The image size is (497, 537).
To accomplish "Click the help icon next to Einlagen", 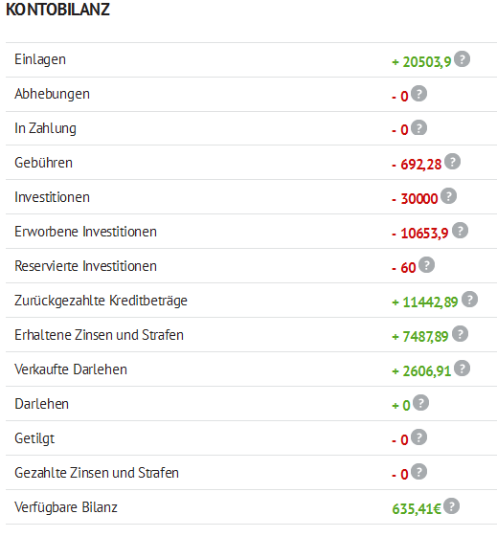I will click(x=462, y=59).
